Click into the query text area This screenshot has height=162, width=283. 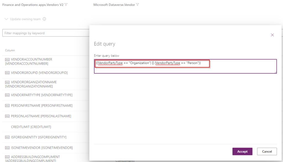tap(185, 66)
